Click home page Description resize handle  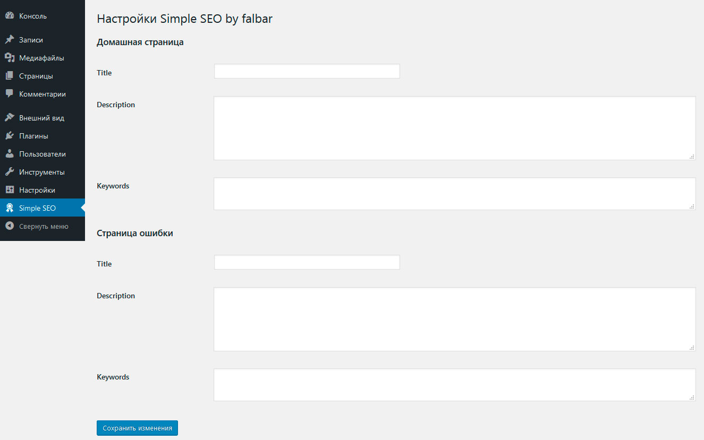692,157
